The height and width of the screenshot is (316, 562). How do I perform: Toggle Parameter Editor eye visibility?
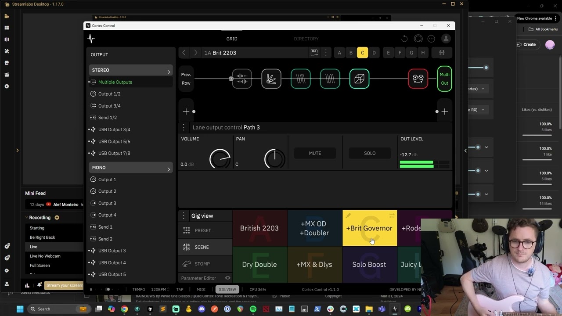click(227, 278)
